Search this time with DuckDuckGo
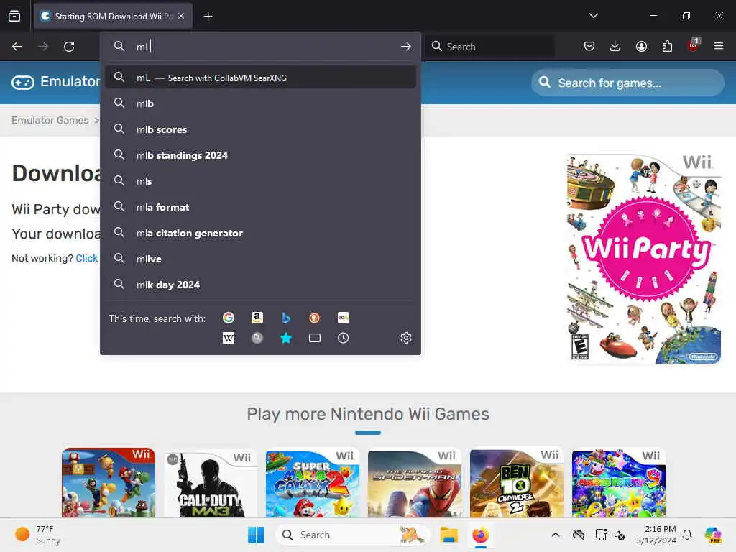Viewport: 736px width, 552px height. [315, 318]
